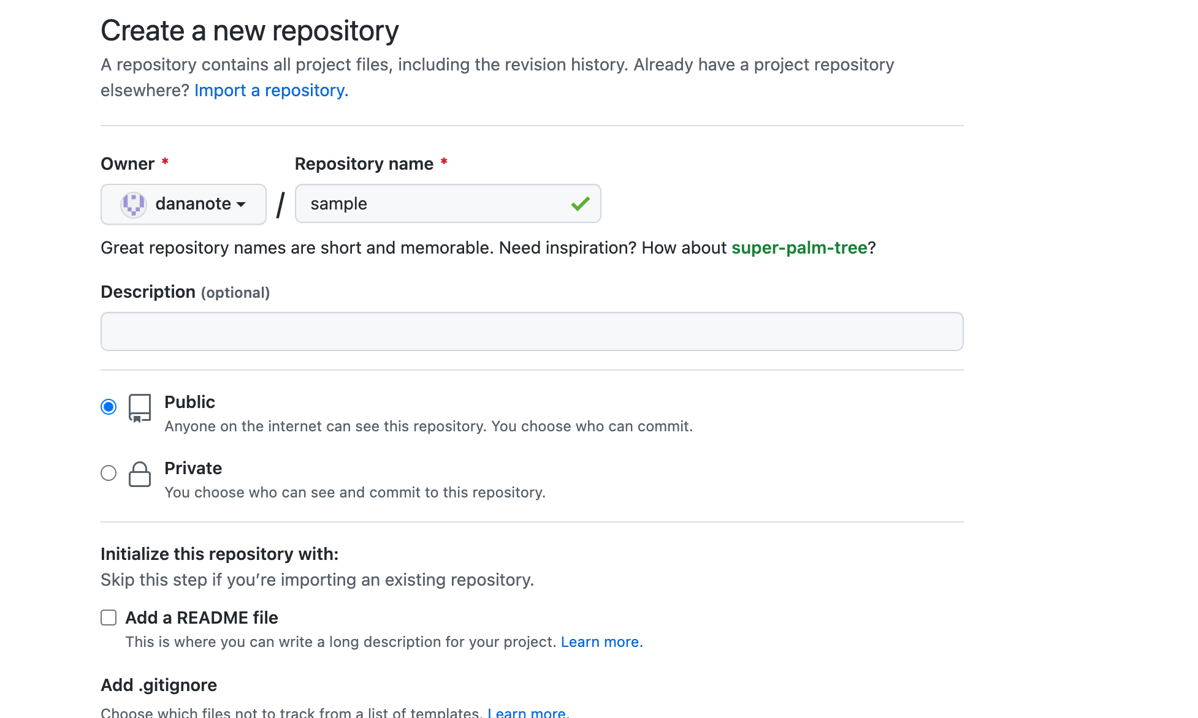1198x718 pixels.
Task: Open the .gitignore Learn more link
Action: coord(527,712)
